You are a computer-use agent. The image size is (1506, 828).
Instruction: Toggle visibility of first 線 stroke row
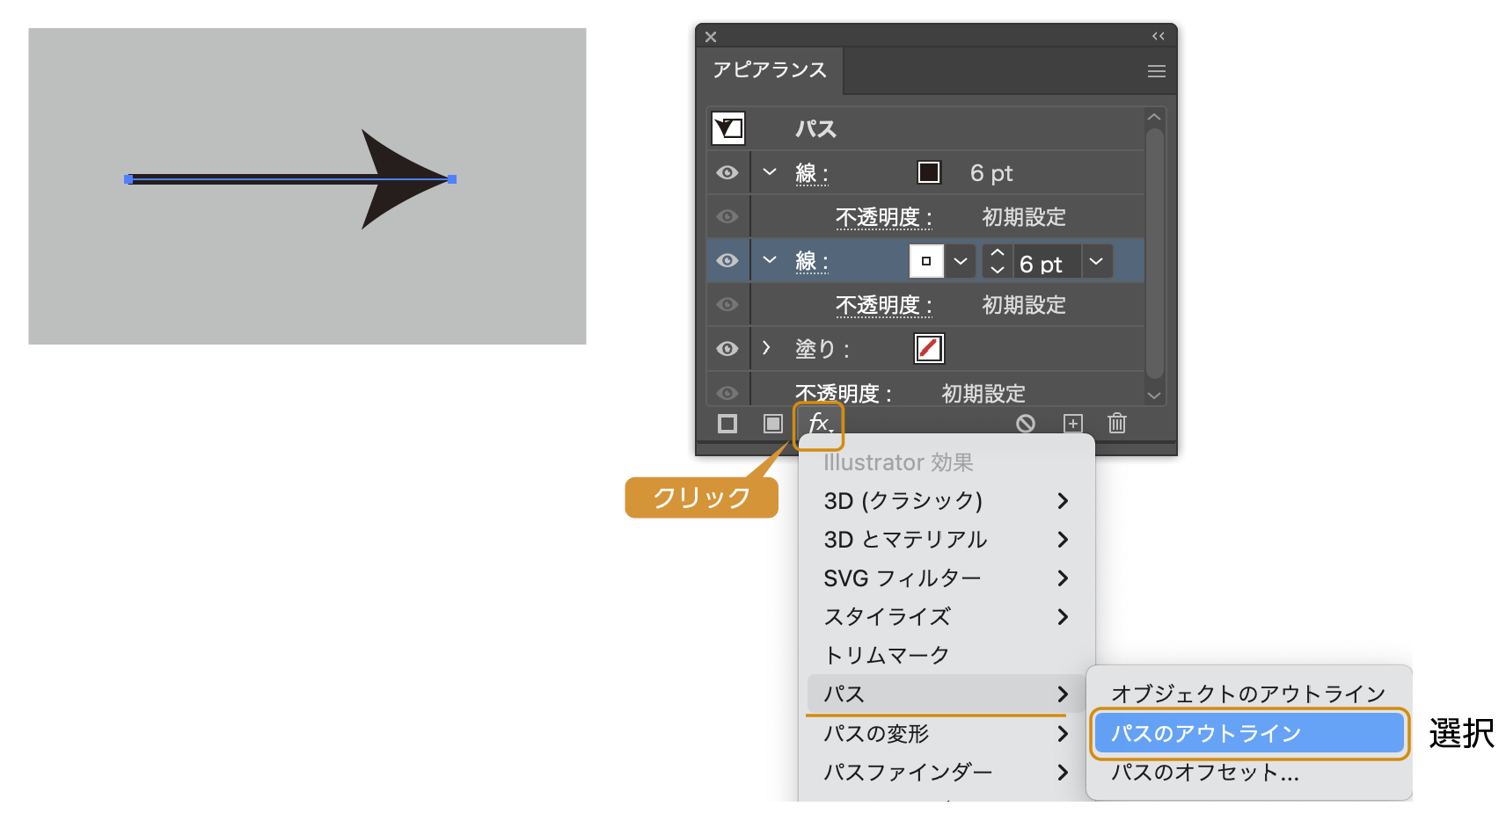[x=727, y=172]
